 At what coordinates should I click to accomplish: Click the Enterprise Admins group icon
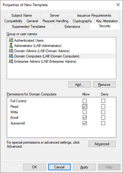pyautogui.click(x=11, y=61)
